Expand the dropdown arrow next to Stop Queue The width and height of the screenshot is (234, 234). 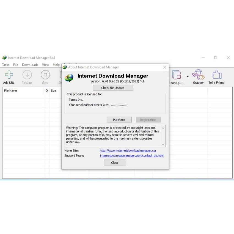pos(188,76)
